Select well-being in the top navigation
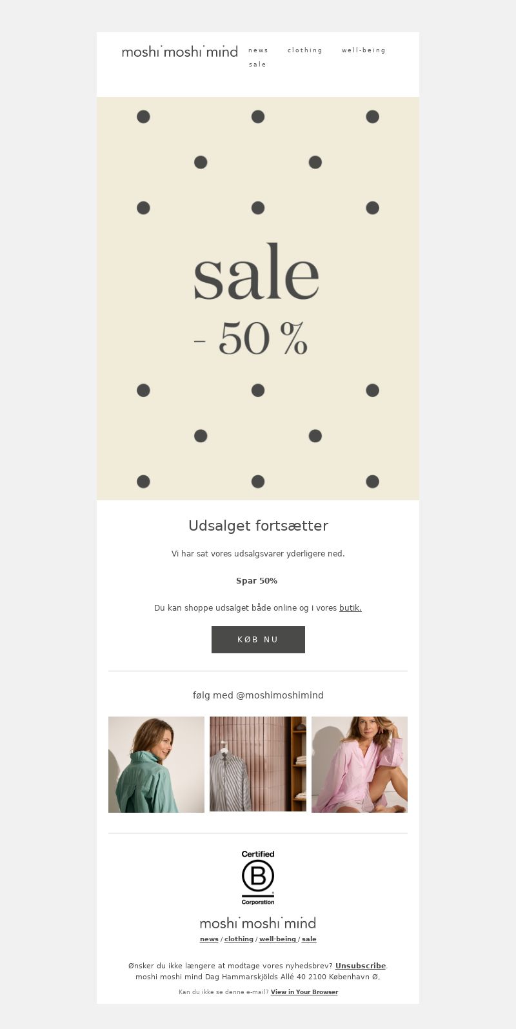516x1029 pixels. pos(364,50)
